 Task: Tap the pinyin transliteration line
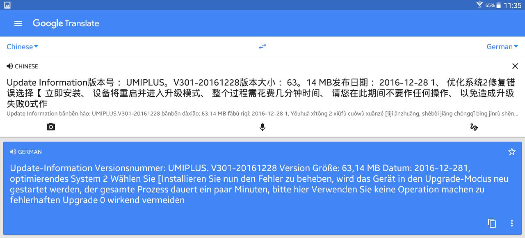point(262,114)
